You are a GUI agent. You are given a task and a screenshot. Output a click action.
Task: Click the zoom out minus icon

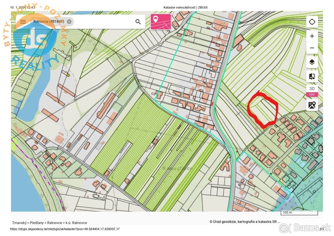pos(312,48)
